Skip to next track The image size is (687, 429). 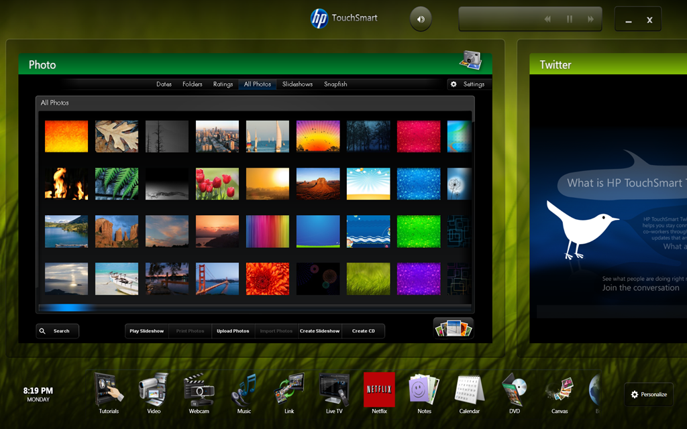point(590,19)
